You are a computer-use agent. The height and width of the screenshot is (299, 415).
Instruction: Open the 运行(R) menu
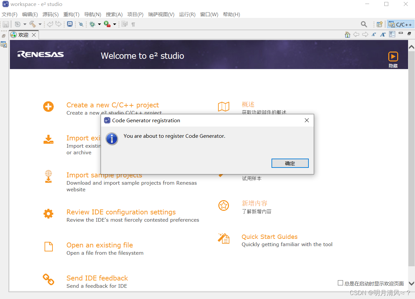[x=187, y=15]
